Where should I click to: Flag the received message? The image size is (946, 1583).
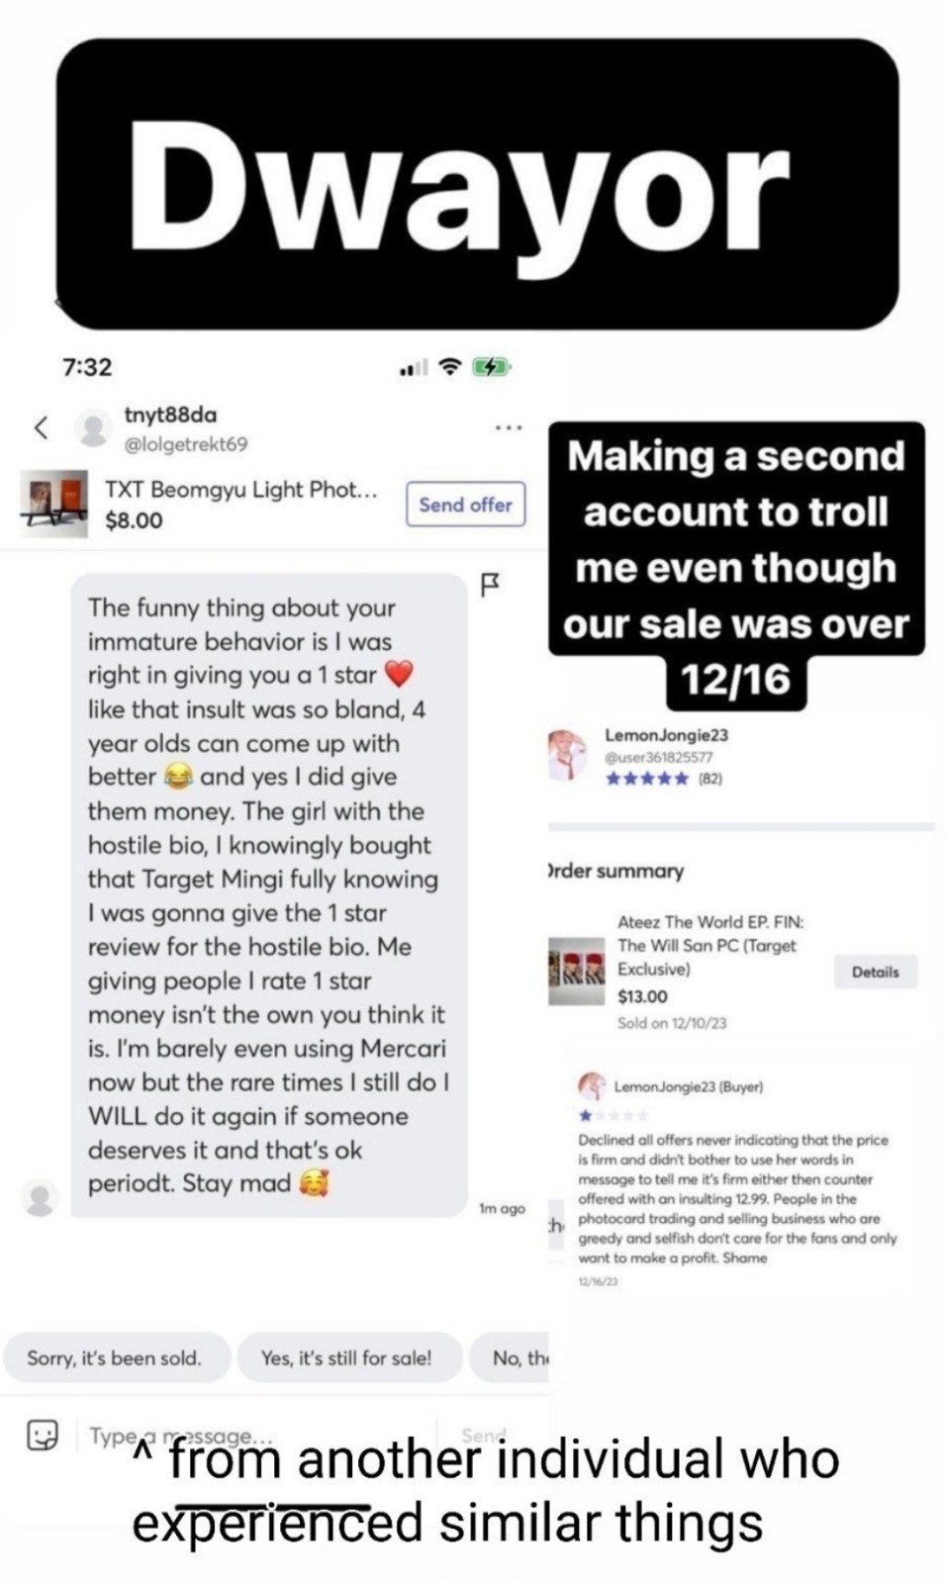pyautogui.click(x=490, y=584)
